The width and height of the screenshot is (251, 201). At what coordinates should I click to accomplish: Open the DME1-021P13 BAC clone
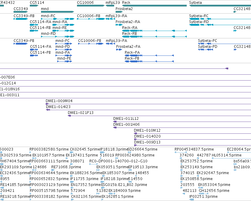click(x=159, y=116)
